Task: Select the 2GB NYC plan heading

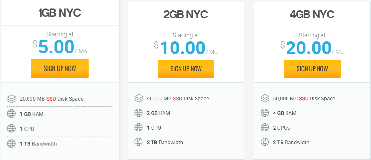Action: pos(186,14)
